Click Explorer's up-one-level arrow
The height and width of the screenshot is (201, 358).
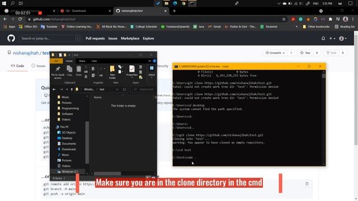[x=72, y=89]
